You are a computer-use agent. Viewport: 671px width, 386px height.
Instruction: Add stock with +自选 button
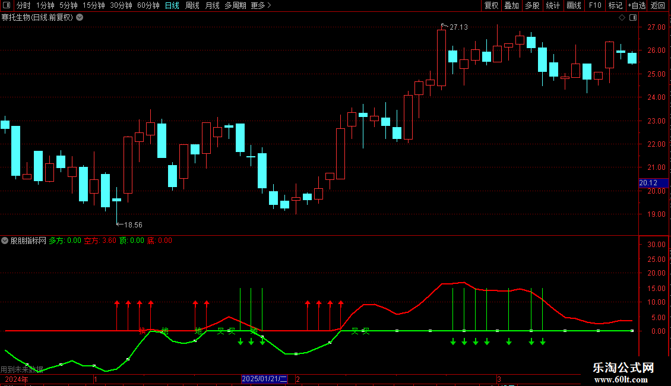pyautogui.click(x=637, y=5)
